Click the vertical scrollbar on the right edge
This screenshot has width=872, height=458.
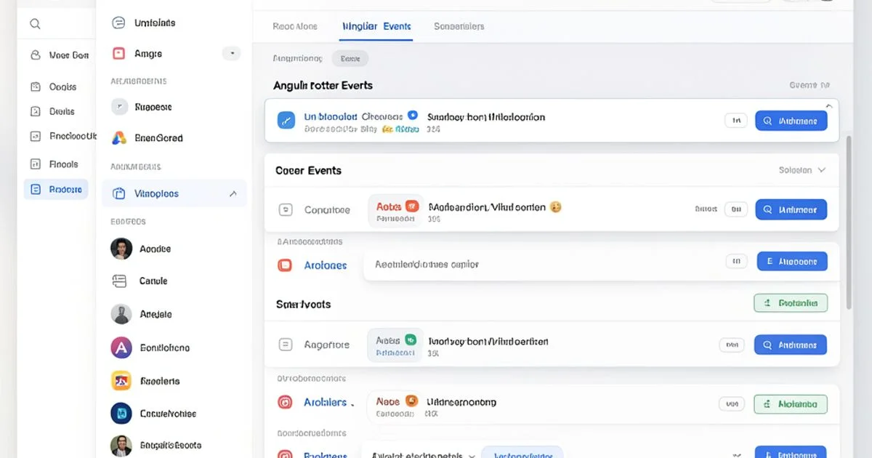point(849,218)
